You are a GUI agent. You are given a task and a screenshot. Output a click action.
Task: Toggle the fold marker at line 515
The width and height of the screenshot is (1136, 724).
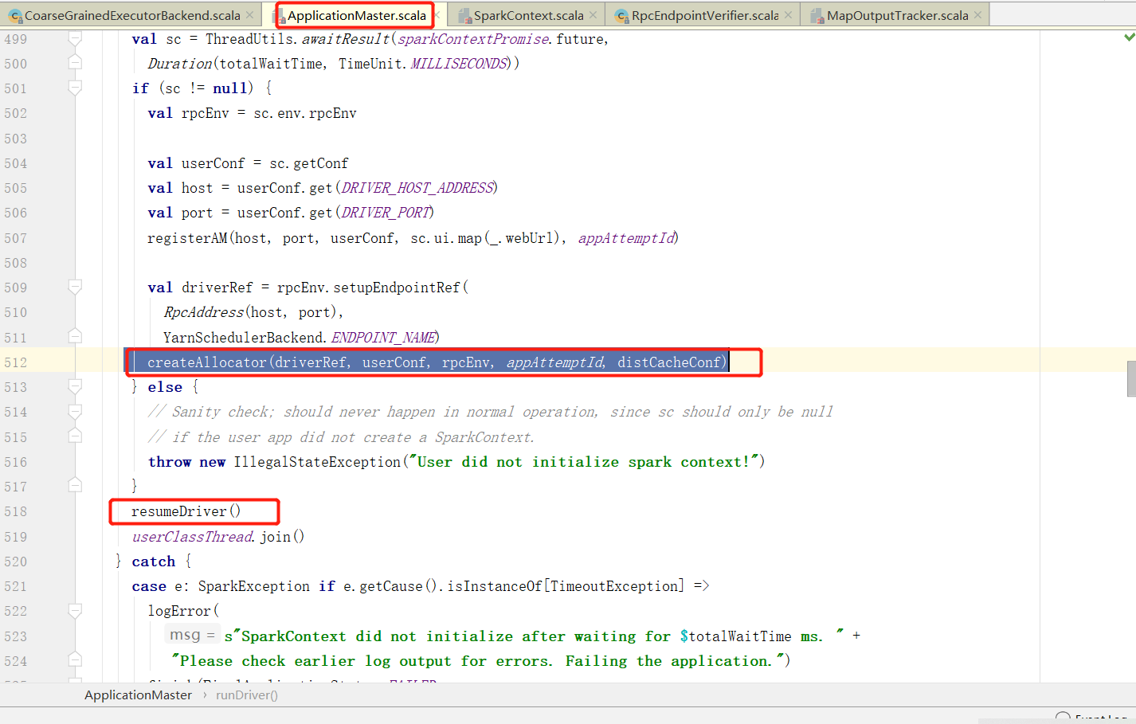click(75, 436)
